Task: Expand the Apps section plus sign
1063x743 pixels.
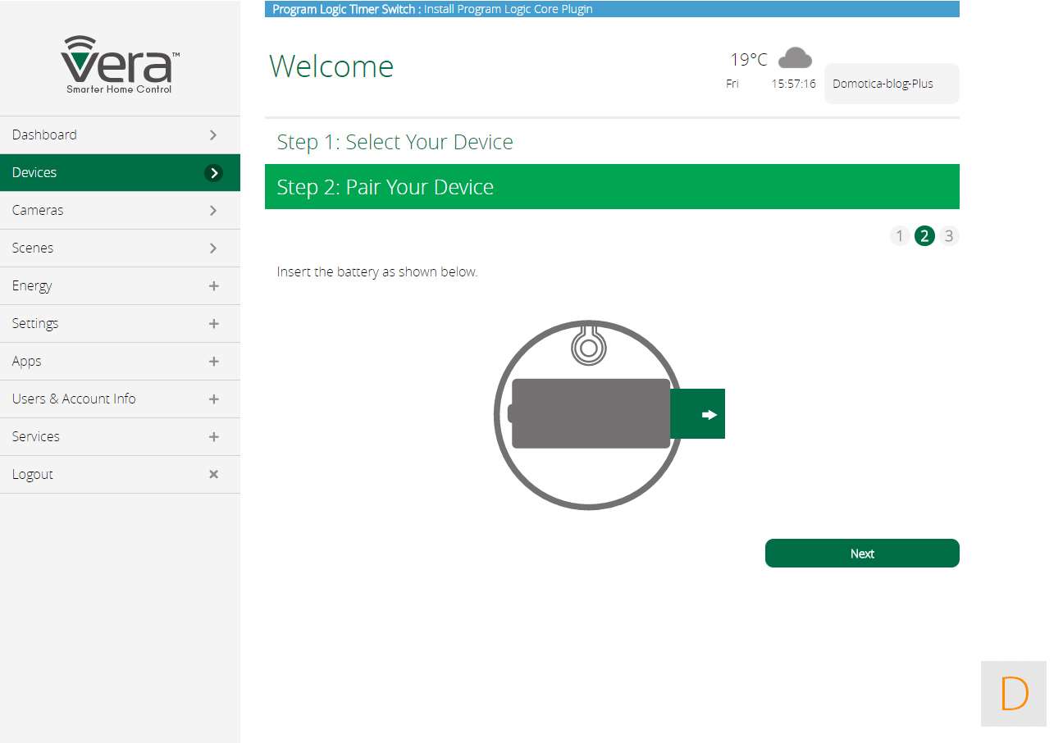Action: click(213, 362)
